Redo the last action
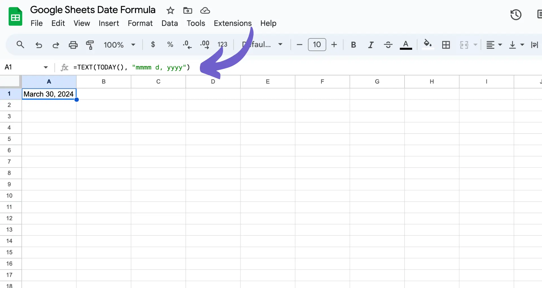Screen dimensions: 542x288 click(x=56, y=45)
